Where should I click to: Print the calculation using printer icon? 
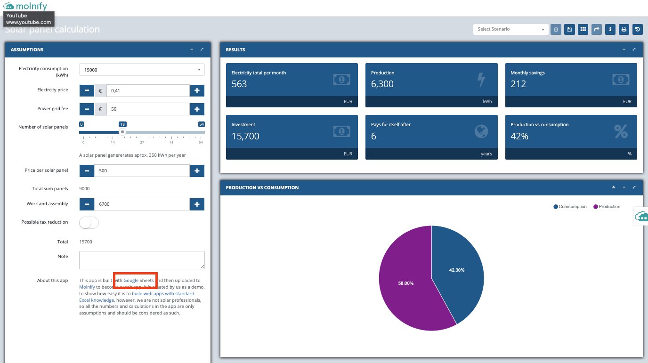[624, 29]
